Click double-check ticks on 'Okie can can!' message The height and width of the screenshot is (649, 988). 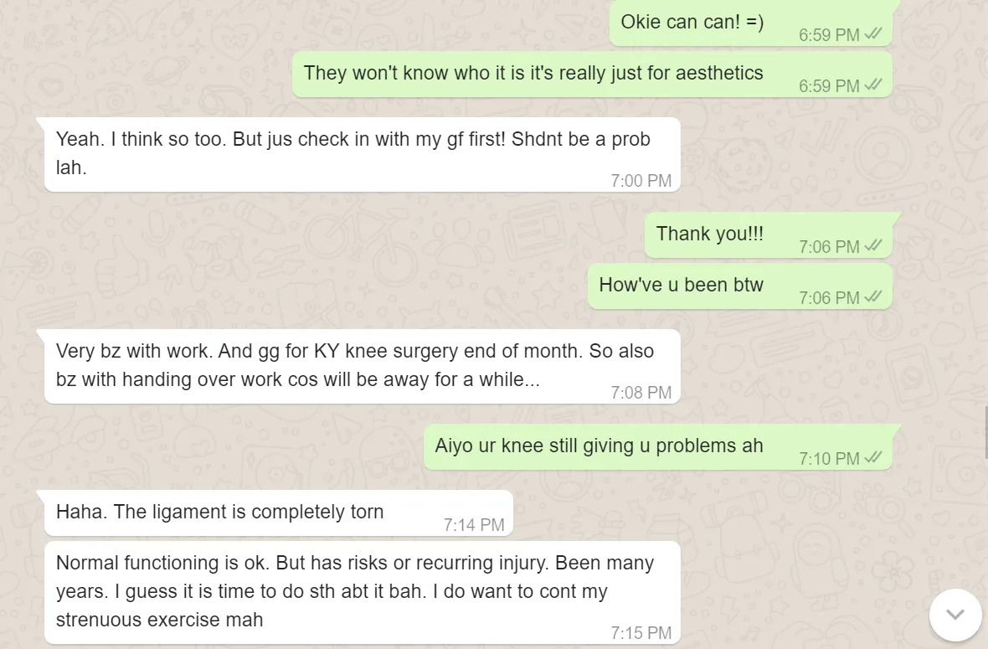(x=873, y=33)
